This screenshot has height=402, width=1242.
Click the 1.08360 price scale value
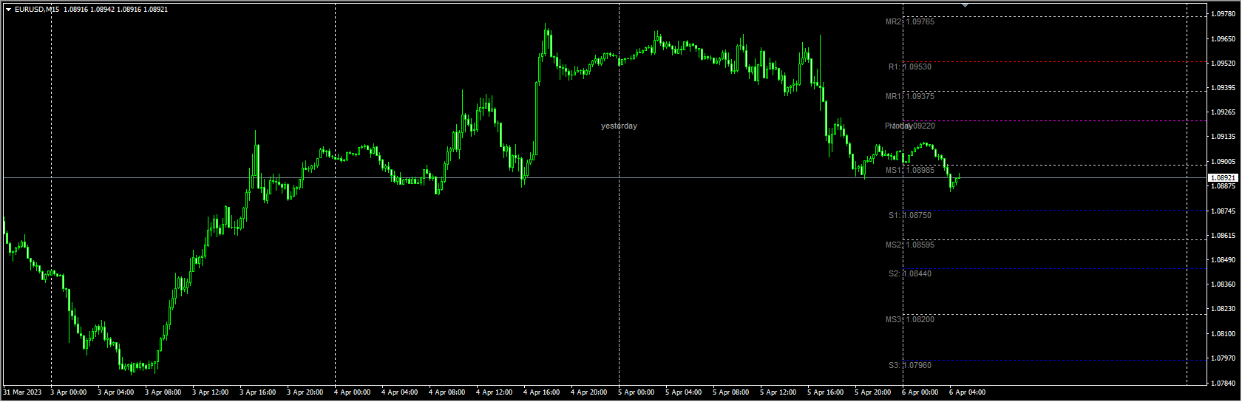[x=1224, y=285]
